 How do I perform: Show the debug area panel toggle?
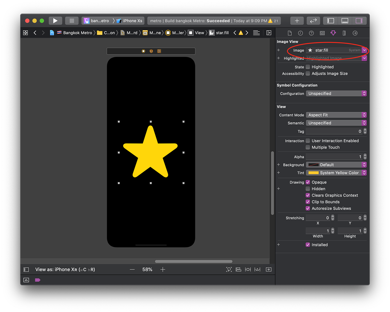pos(345,21)
